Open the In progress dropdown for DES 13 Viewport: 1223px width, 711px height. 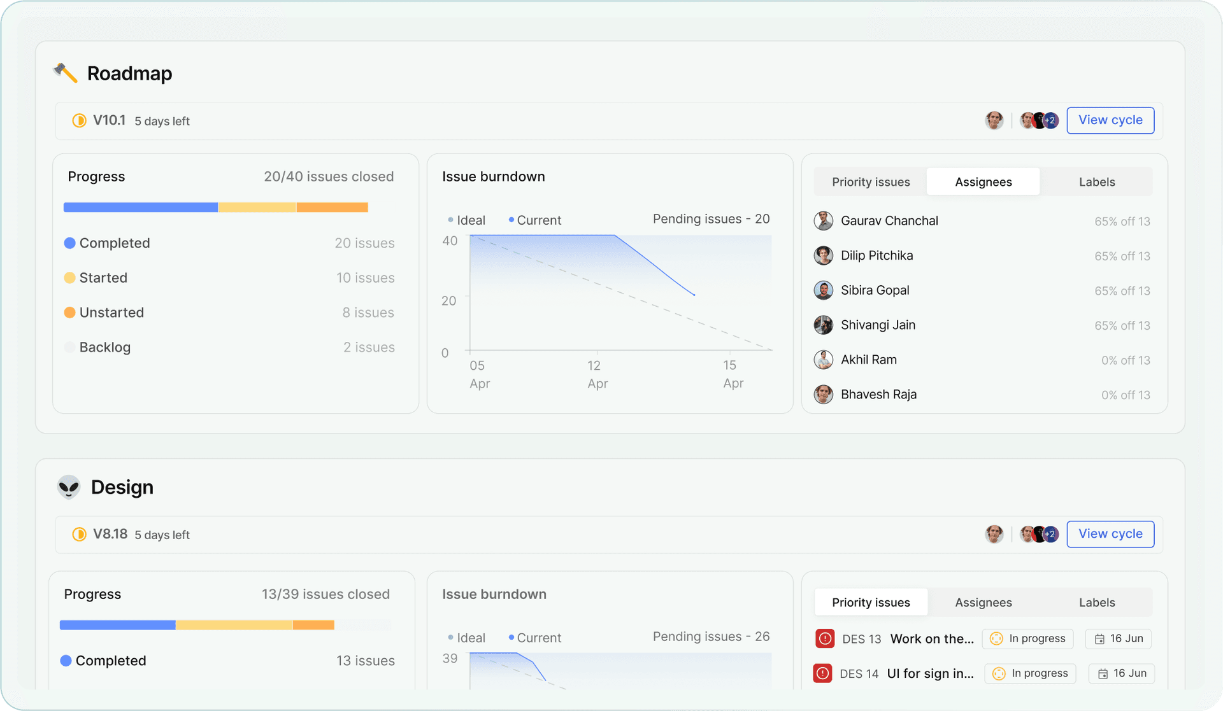[1027, 638]
